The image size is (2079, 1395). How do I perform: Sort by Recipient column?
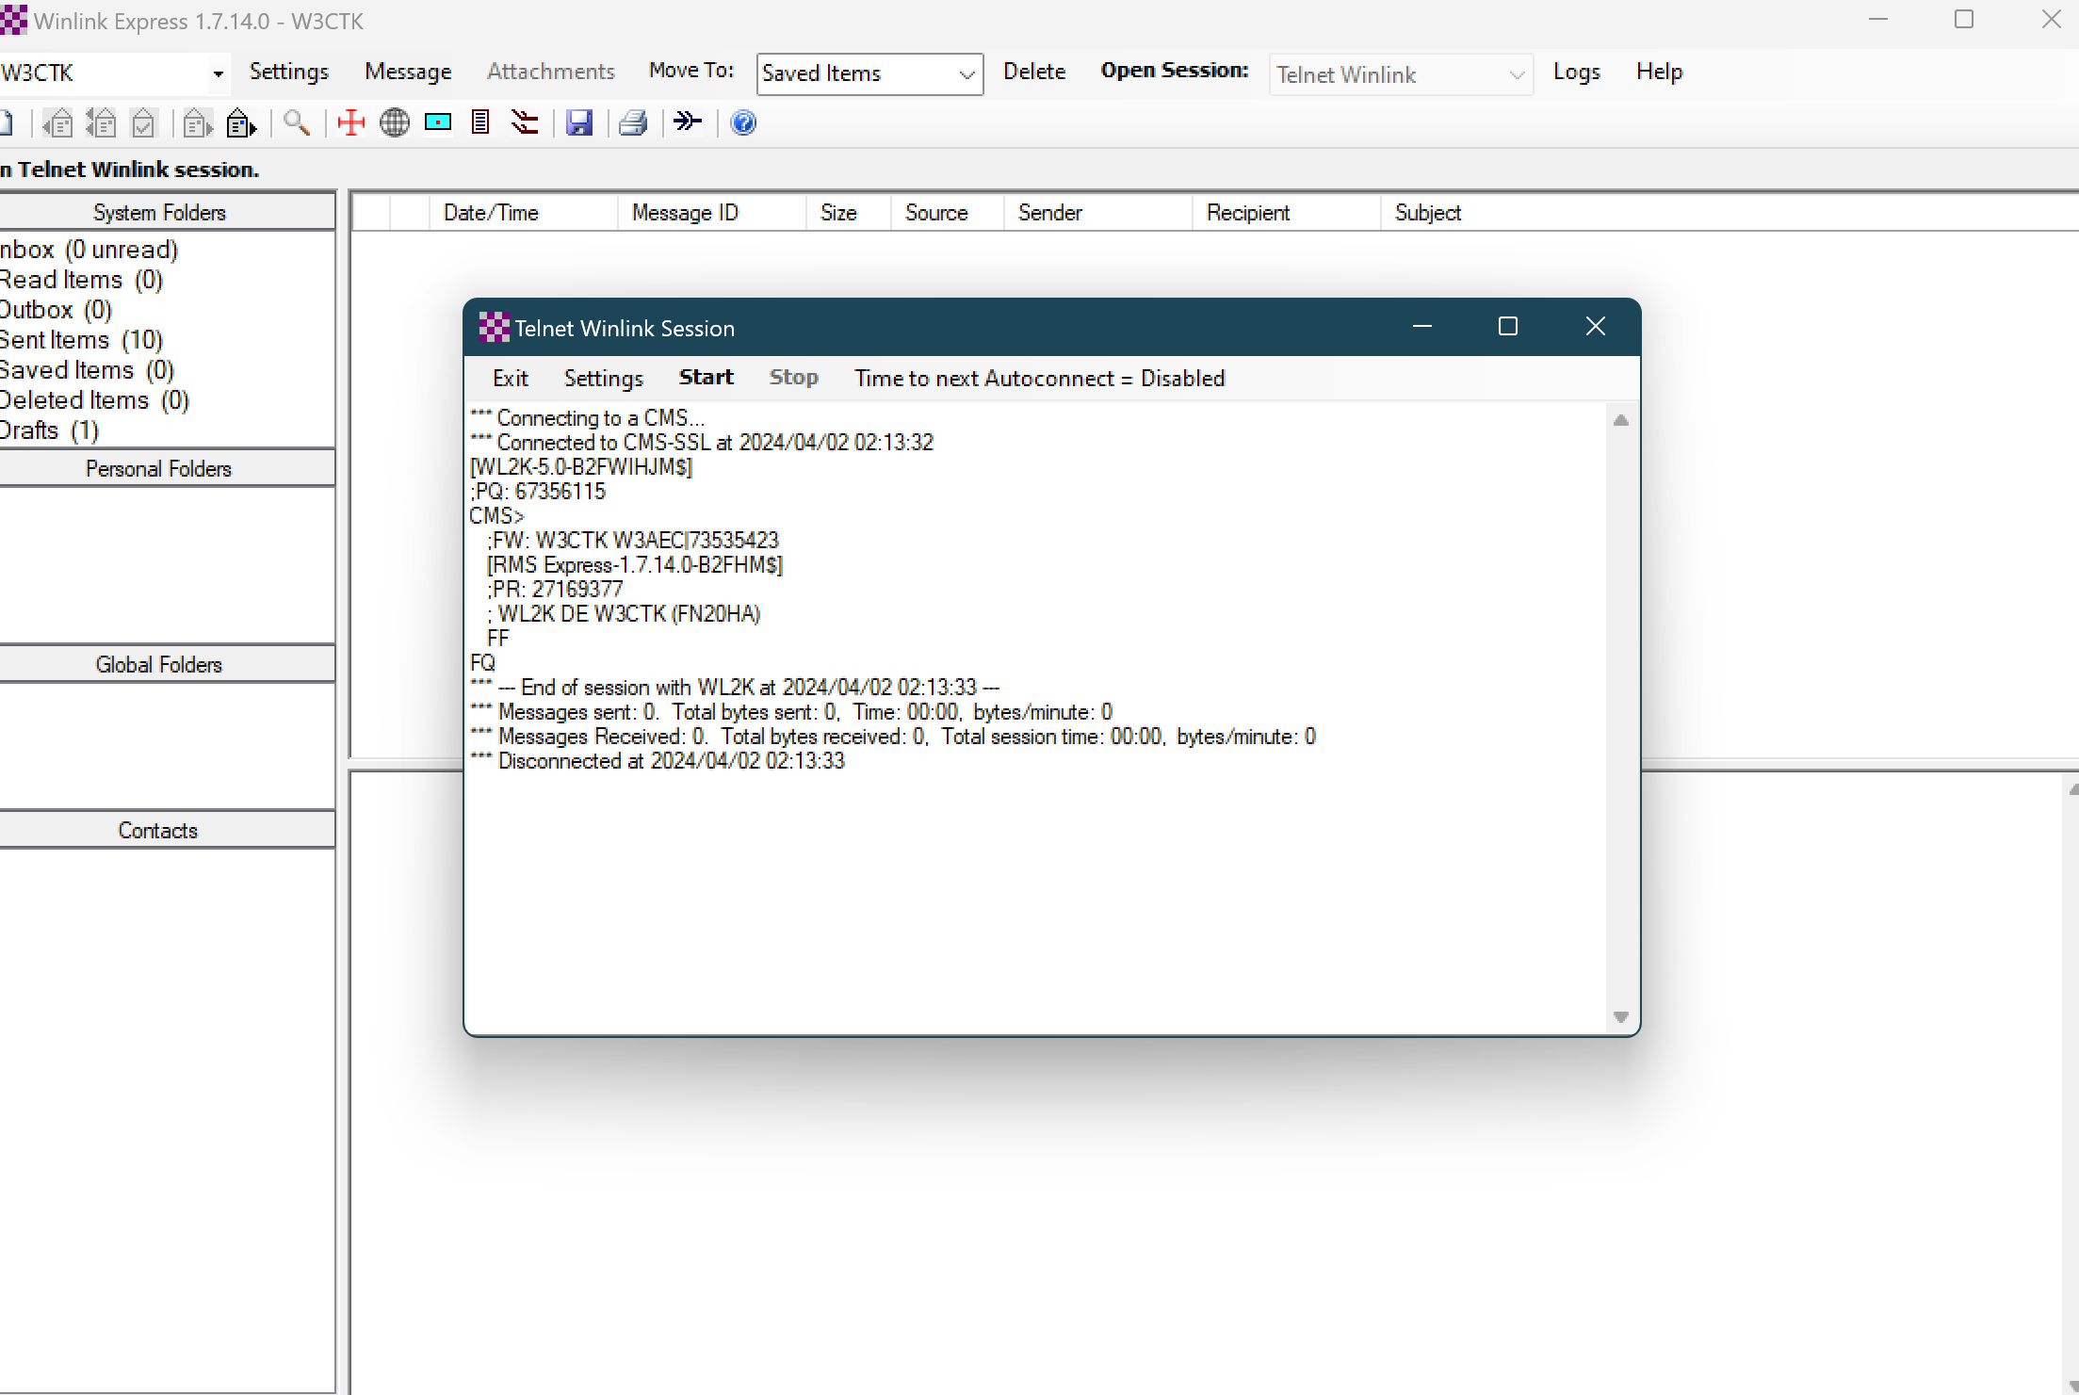pos(1287,213)
